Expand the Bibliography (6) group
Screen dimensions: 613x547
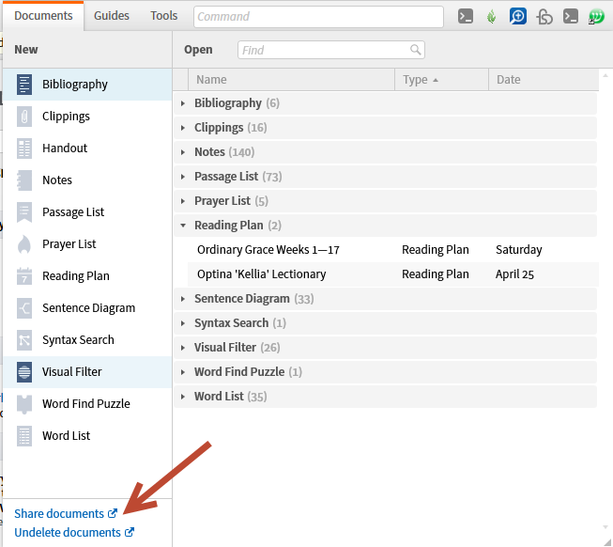point(182,103)
